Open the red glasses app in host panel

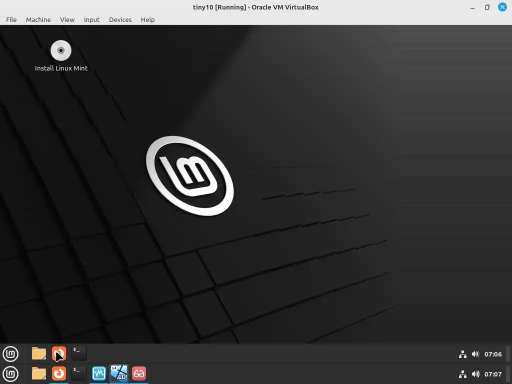[139, 373]
